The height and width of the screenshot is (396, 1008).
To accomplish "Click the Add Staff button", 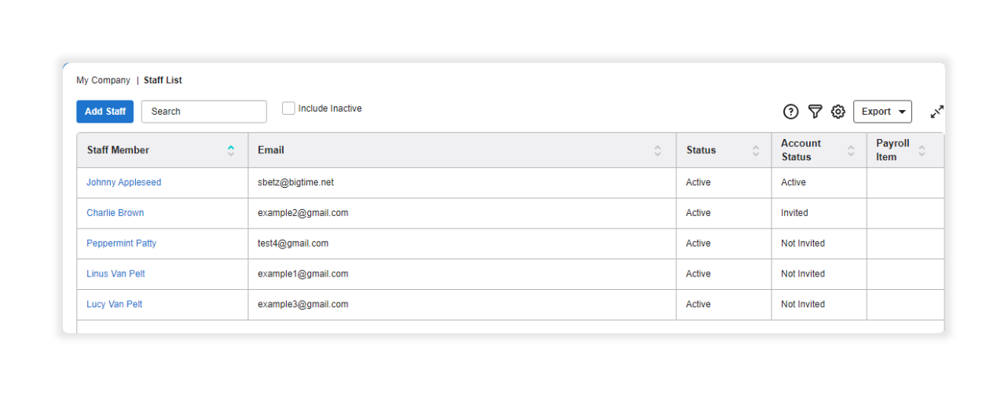I will coord(105,112).
